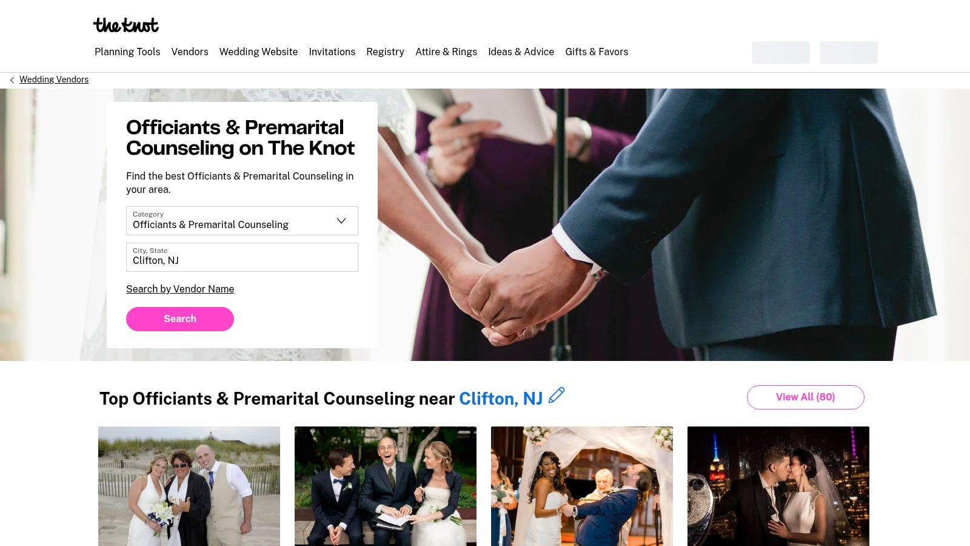Click the pencil edit location icon

(x=557, y=396)
